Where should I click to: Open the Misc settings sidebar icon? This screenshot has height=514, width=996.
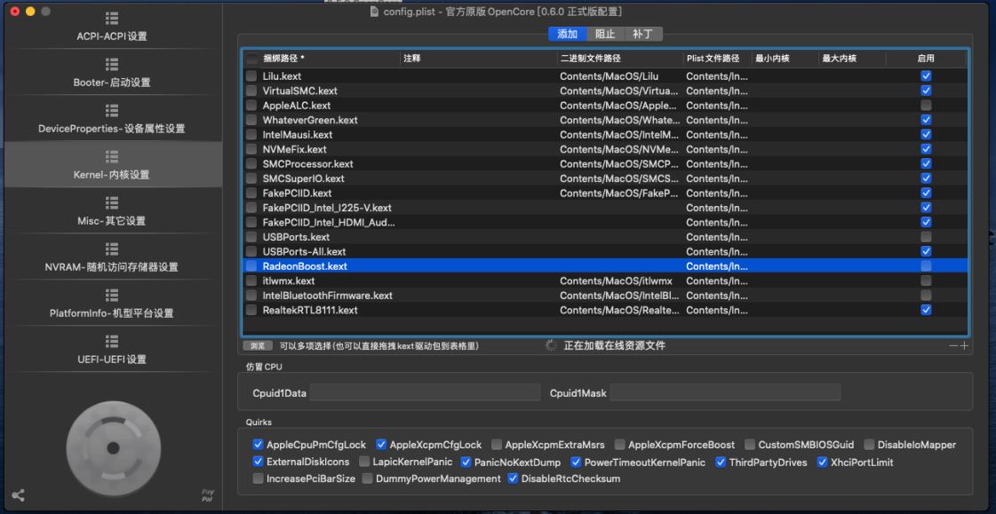pos(111,202)
